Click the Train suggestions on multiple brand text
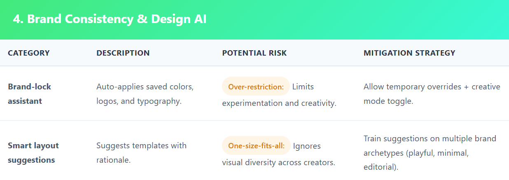509x180 pixels. 430,138
